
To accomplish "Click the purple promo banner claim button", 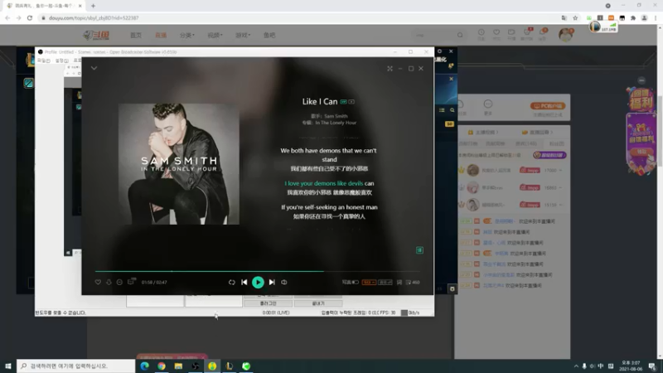I will coord(641,152).
